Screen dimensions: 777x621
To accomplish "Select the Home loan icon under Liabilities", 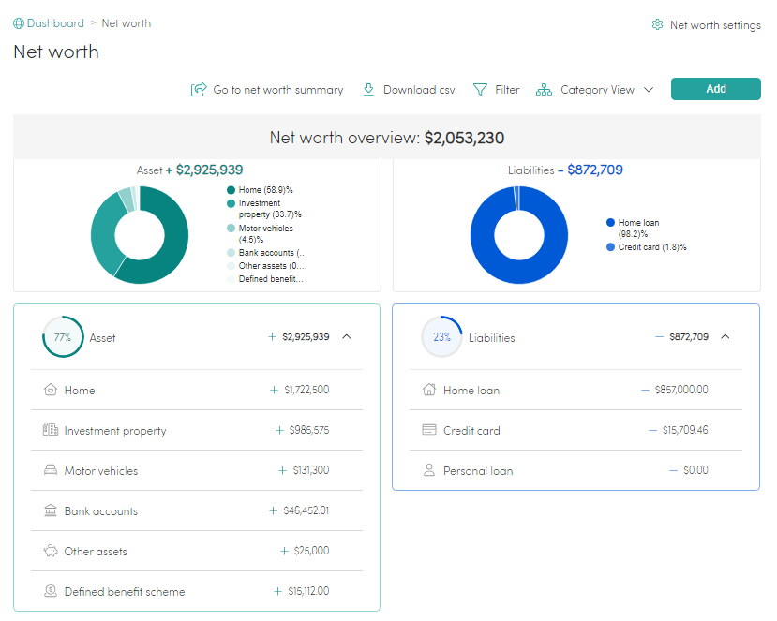I will tap(431, 390).
